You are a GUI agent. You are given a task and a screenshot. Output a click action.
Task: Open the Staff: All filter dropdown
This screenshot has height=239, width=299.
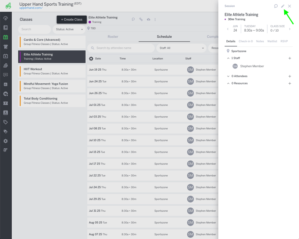[x=181, y=48]
